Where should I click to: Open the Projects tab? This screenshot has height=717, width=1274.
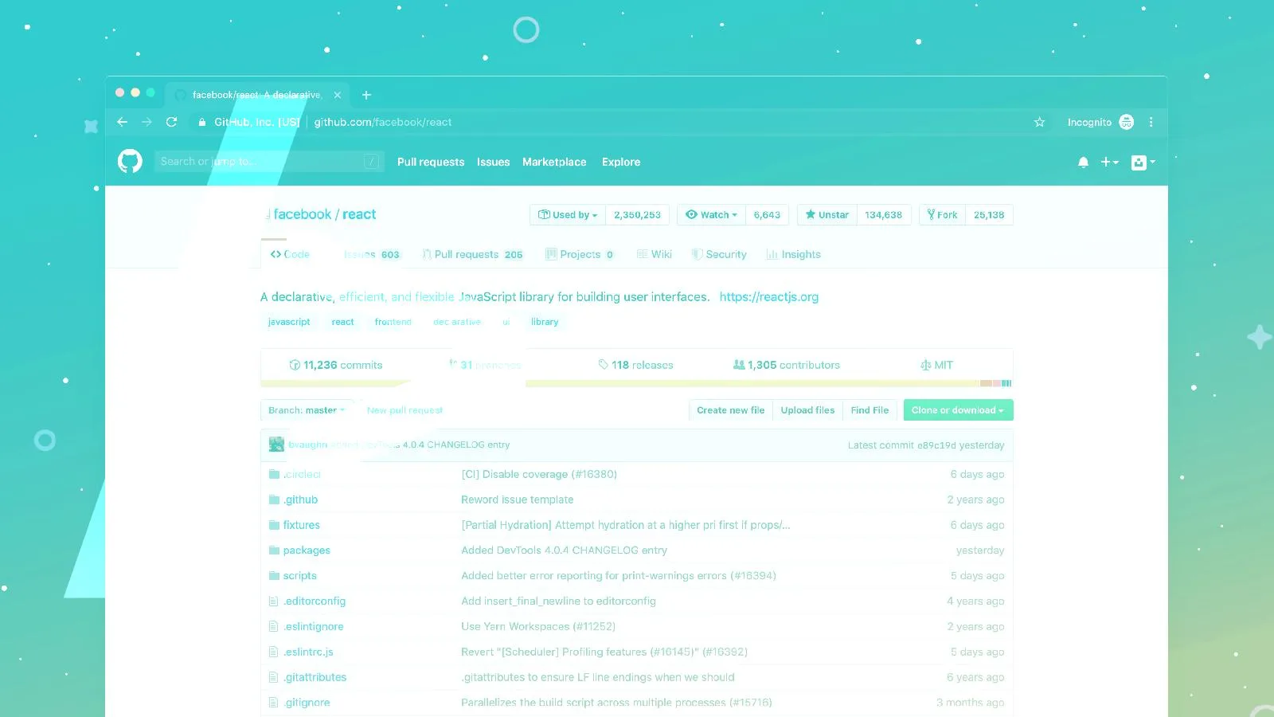tap(580, 255)
